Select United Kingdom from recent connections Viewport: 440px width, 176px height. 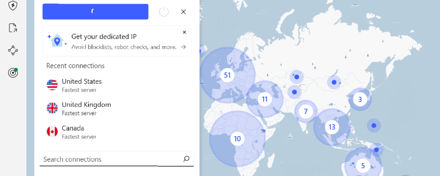(86, 108)
